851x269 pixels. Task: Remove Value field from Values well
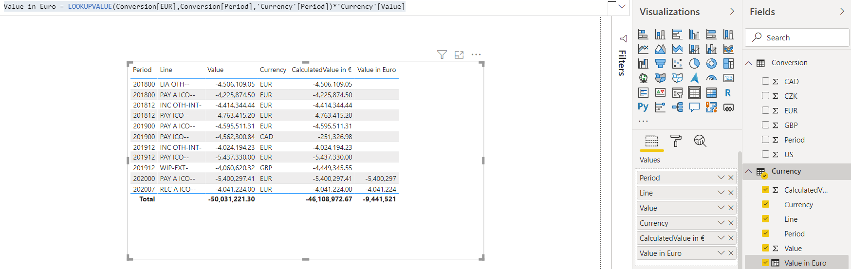pyautogui.click(x=731, y=208)
